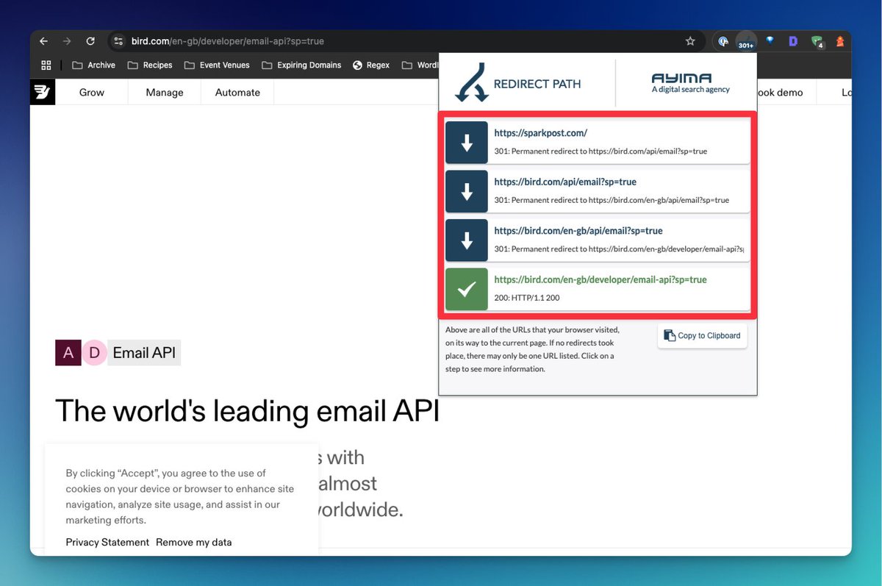Click the Ayima digital search agency logo
The height and width of the screenshot is (586, 882).
(x=691, y=82)
